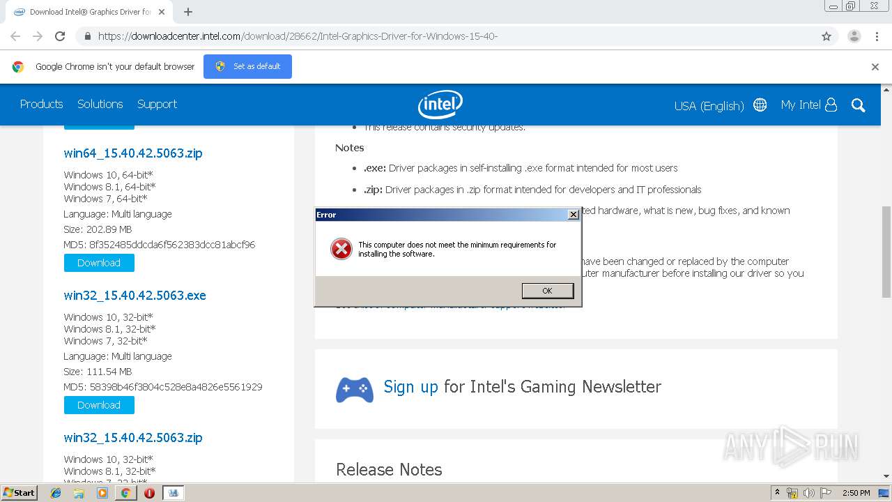
Task: Click Size: 111.54 MB text
Action: [x=98, y=372]
